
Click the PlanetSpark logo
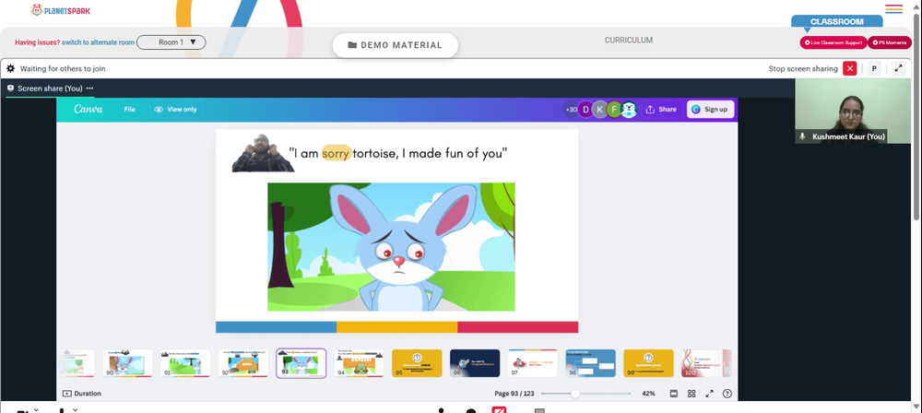(61, 10)
